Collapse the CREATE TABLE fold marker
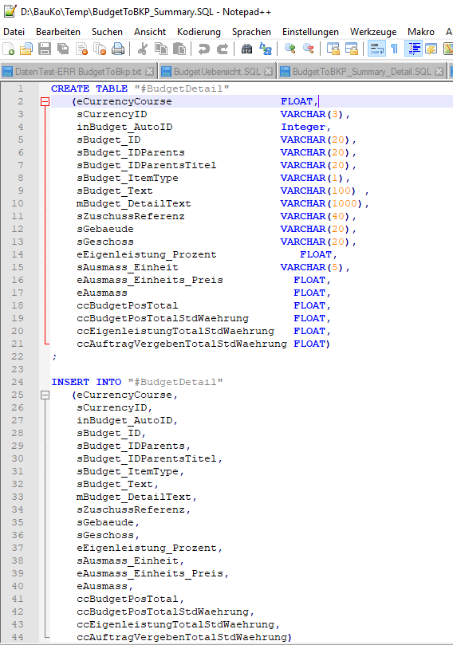The height and width of the screenshot is (645, 453). coord(45,101)
